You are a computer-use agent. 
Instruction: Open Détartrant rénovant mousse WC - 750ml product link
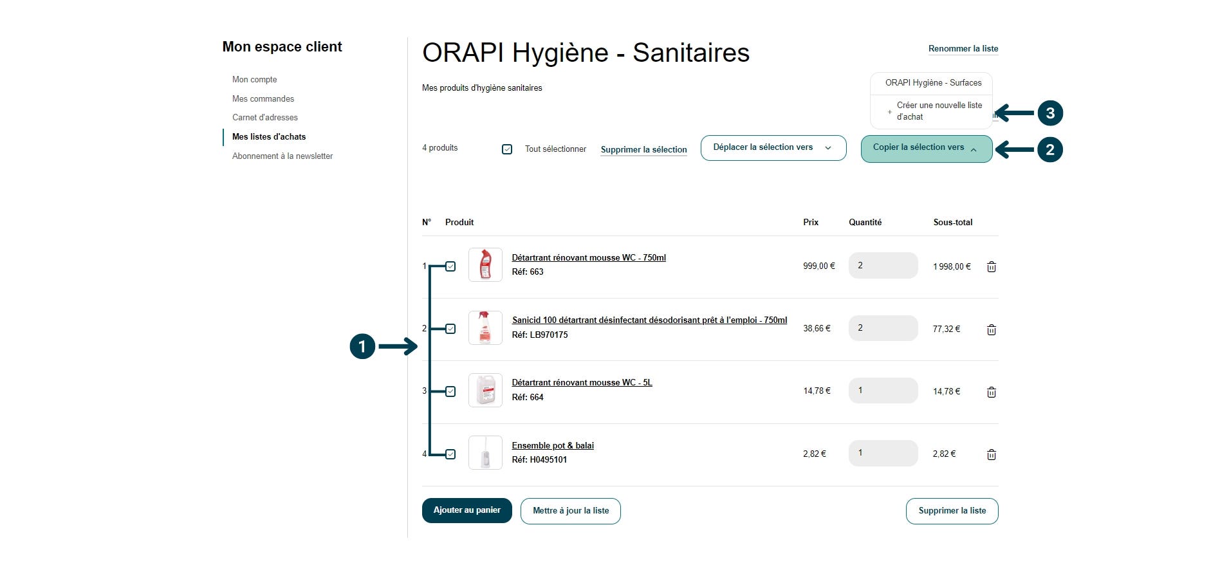click(589, 258)
